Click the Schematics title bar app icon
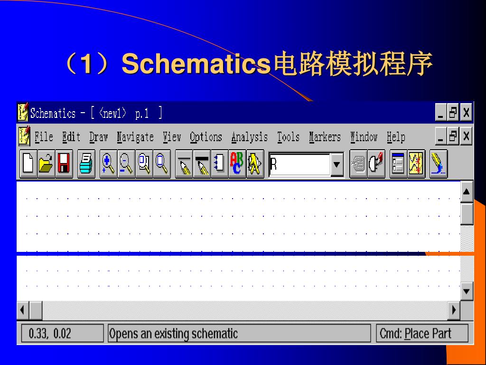The height and width of the screenshot is (365, 486). pyautogui.click(x=23, y=112)
